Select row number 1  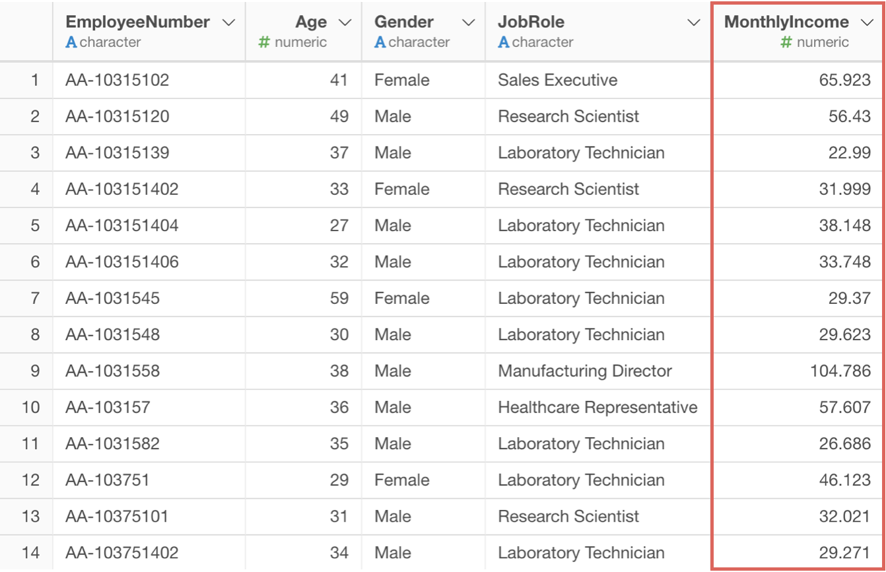26,81
